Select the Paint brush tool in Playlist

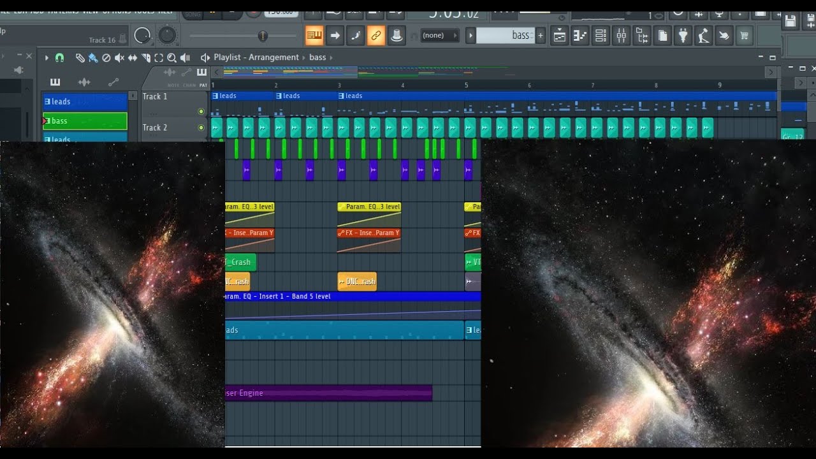click(93, 57)
